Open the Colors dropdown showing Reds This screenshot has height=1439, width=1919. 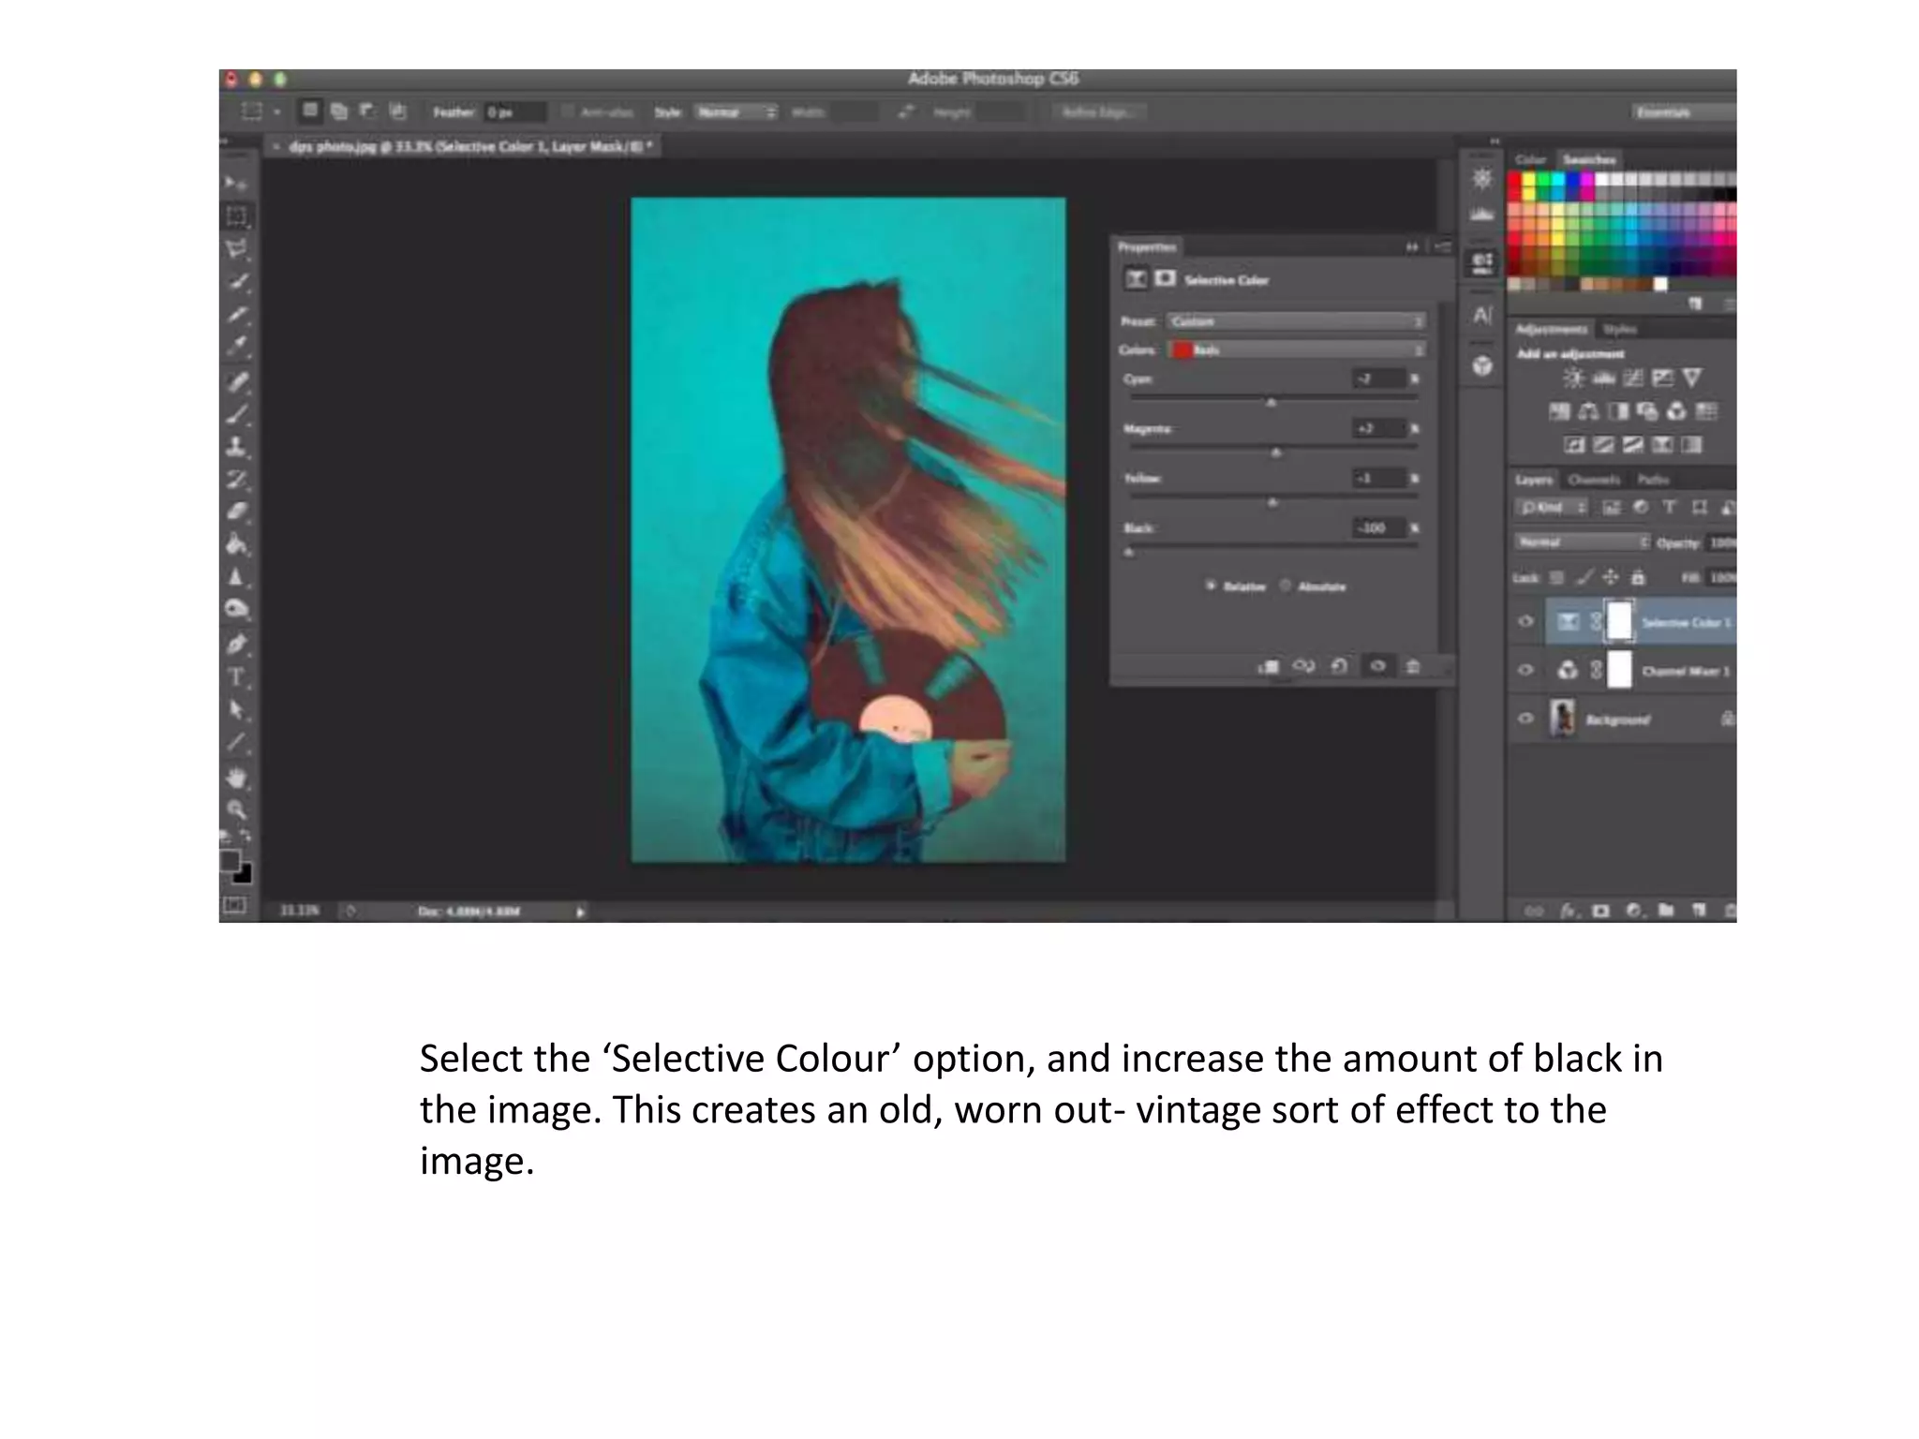tap(1297, 349)
